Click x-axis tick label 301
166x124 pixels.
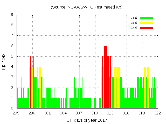click(x=48, y=113)
